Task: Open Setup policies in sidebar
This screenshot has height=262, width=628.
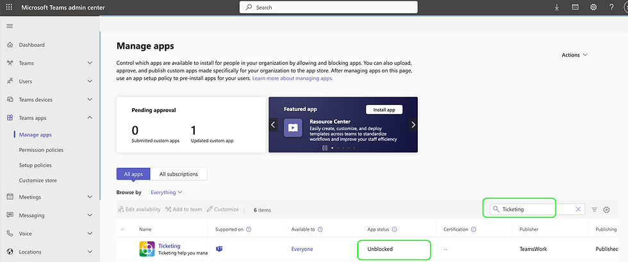Action: click(35, 165)
